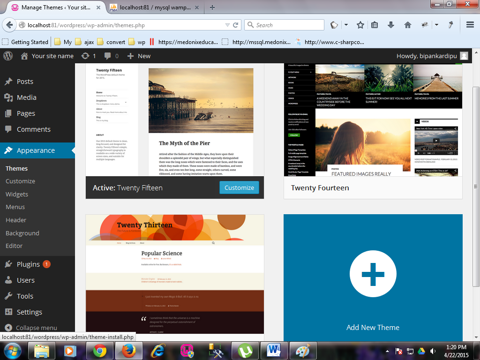Switch to Manage Themes browser tab
480x360 pixels.
pos(56,7)
